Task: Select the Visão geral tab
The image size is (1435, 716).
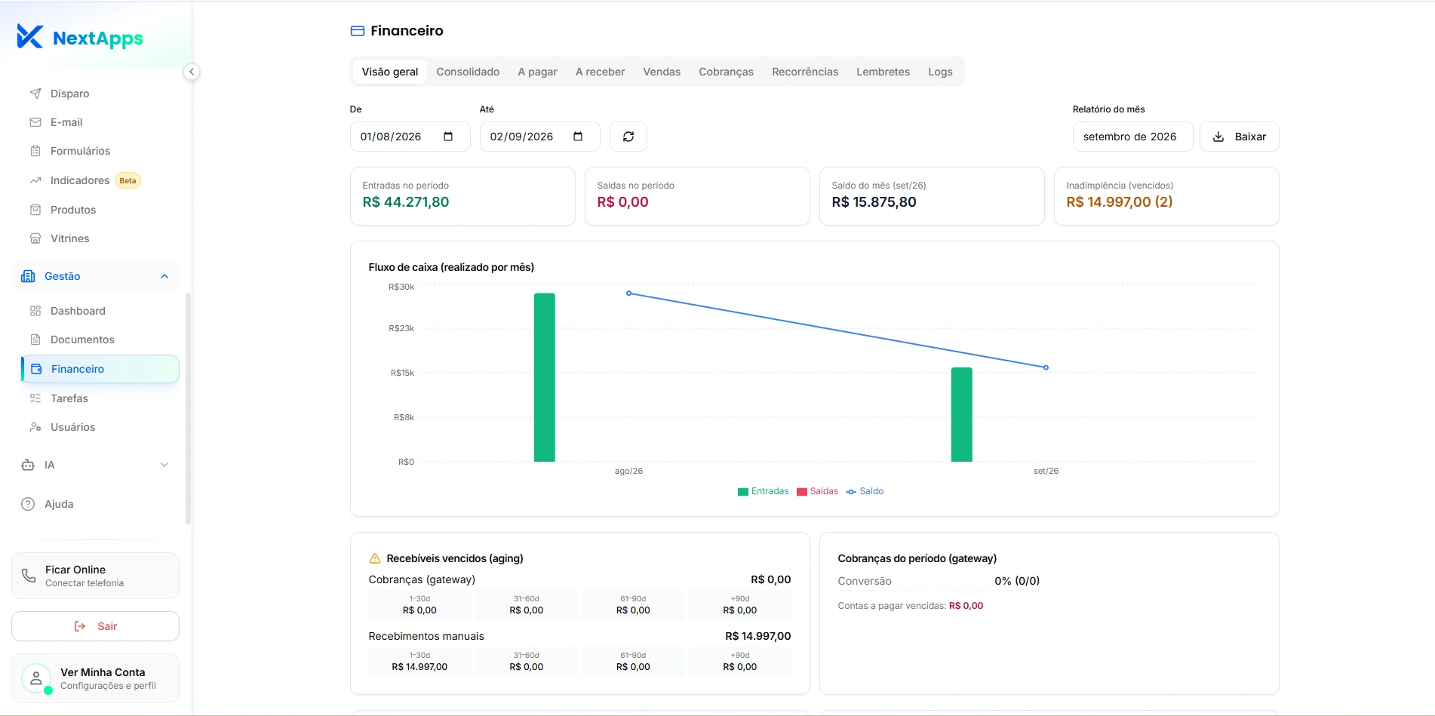Action: click(390, 72)
